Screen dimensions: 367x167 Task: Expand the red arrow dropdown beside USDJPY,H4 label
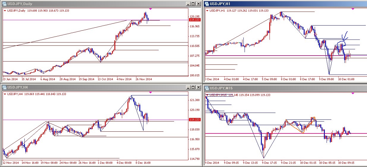pos(5,94)
